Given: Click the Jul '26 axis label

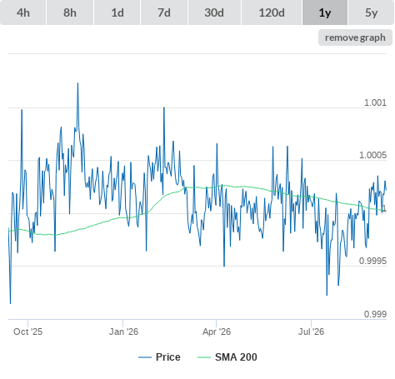Looking at the screenshot, I should pos(312,332).
